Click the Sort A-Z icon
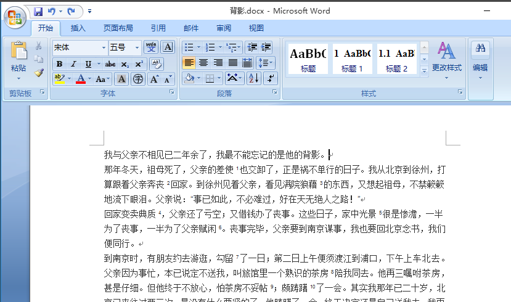Viewport: 511px width, 302px height. point(254,78)
